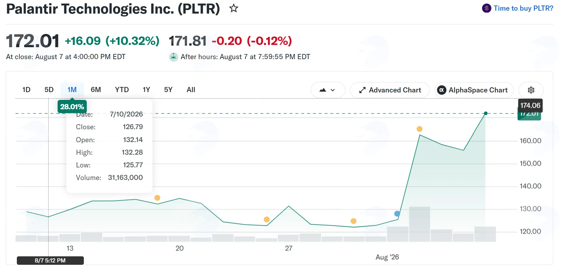This screenshot has width=562, height=267.
Task: Show the All time range
Action: [191, 90]
